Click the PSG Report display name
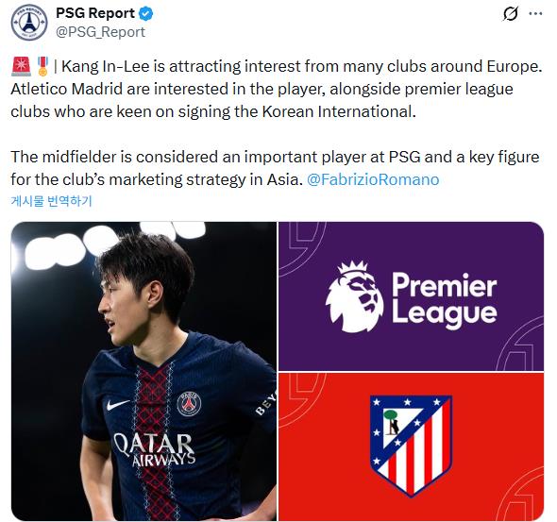The height and width of the screenshot is (522, 557). point(94,13)
